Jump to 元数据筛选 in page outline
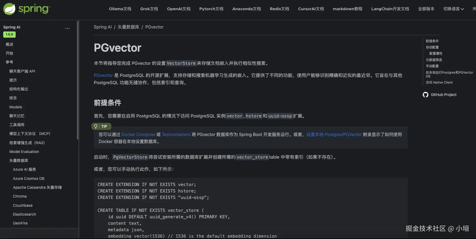This screenshot has width=476, height=239. coord(434,60)
